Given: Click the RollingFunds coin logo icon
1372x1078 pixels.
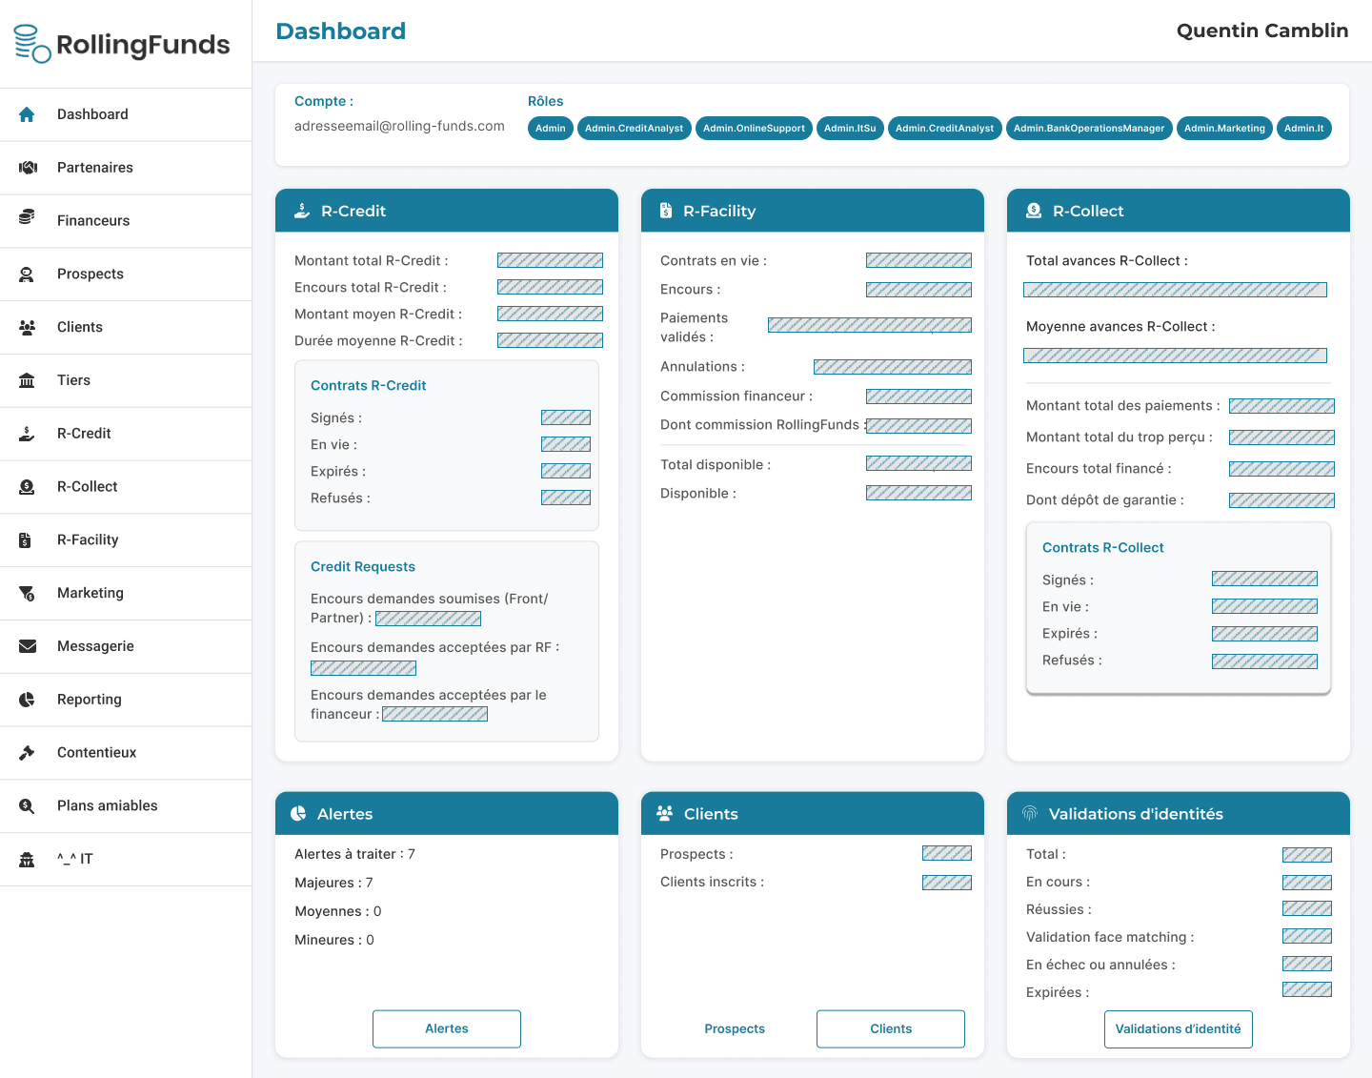Looking at the screenshot, I should tap(32, 44).
